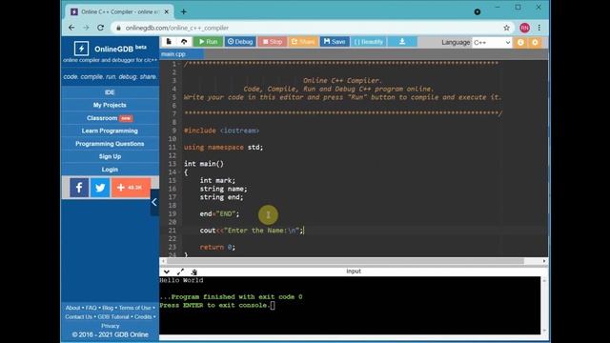This screenshot has height=343, width=610.
Task: Share via the Twitter icon
Action: [x=100, y=188]
